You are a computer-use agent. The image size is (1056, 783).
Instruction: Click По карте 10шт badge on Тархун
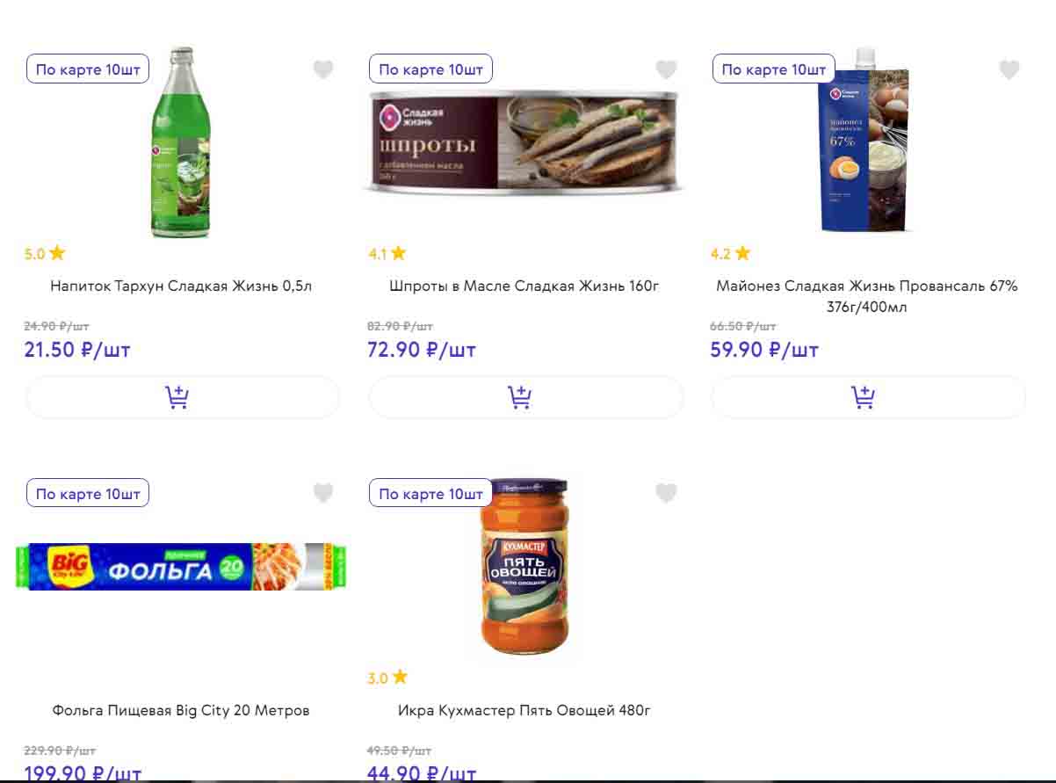point(88,69)
